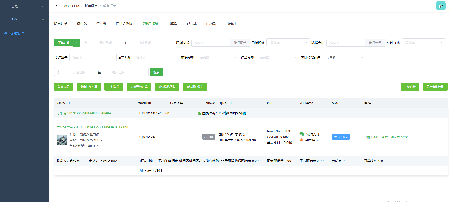The image size is (449, 202).
Task: Click the WeChat pay green icon
Action: coord(302,134)
